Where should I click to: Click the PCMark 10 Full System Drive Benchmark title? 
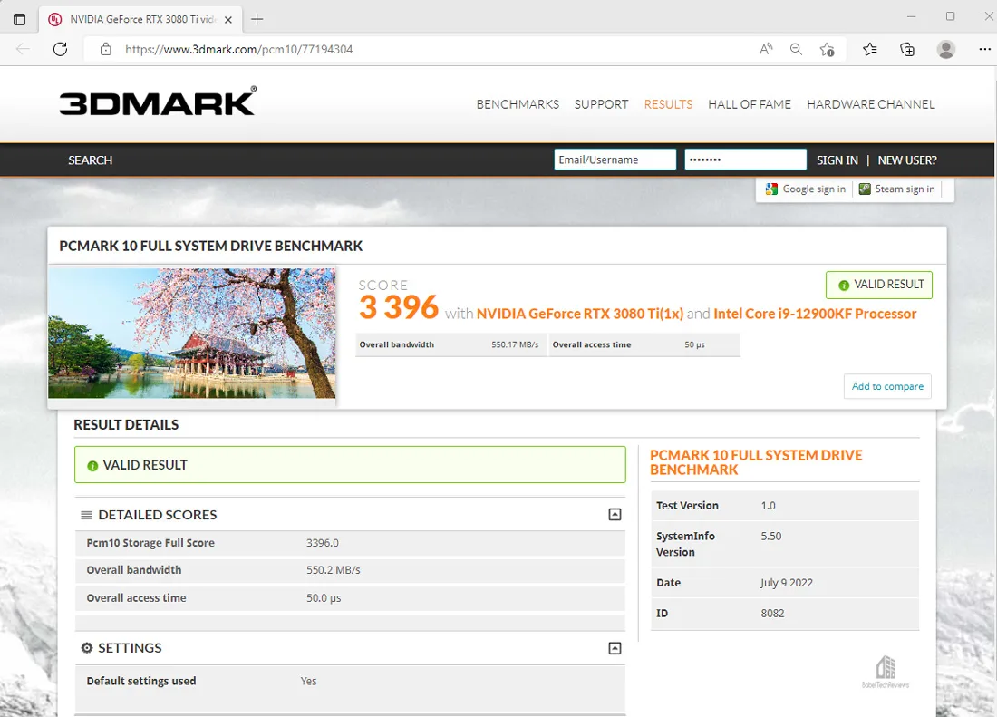(x=211, y=246)
